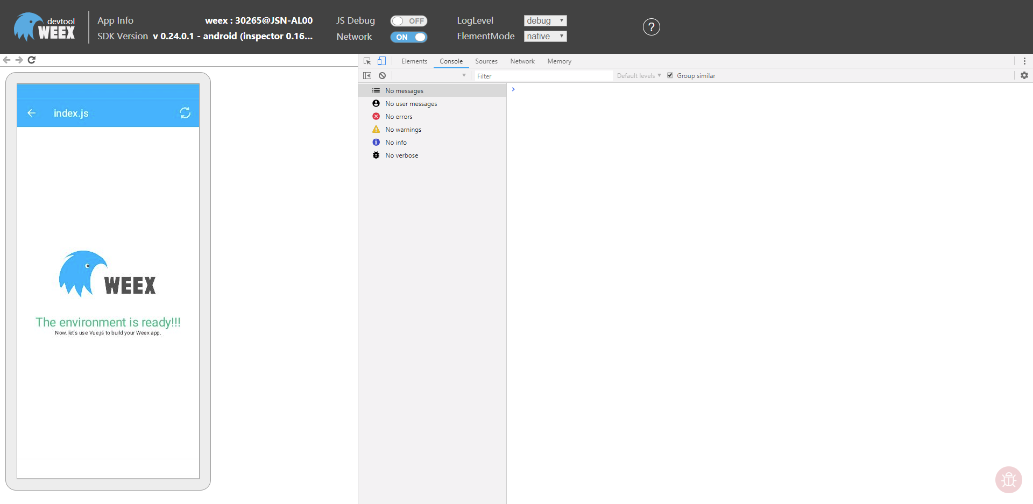The width and height of the screenshot is (1033, 504).
Task: Switch to the Console tab
Action: coord(451,61)
